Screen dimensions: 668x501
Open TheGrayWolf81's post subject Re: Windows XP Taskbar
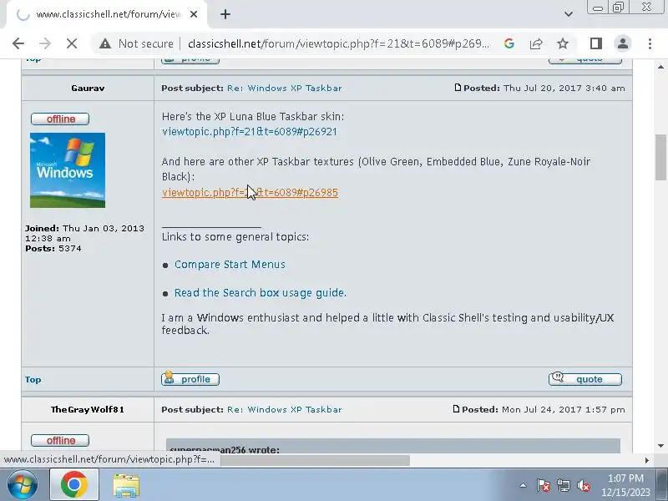coord(284,409)
